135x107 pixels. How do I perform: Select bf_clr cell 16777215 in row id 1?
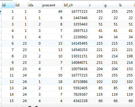pos(76,12)
